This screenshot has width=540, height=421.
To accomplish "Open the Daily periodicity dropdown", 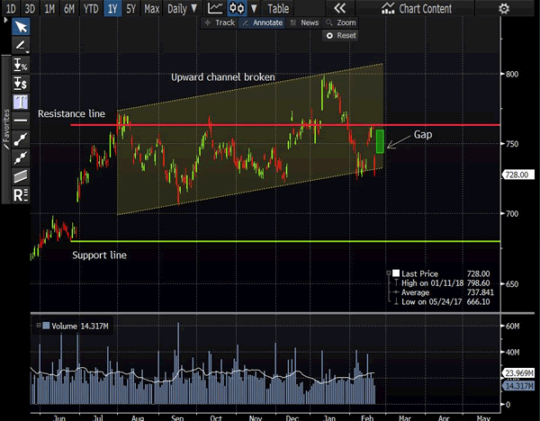I will tap(182, 8).
